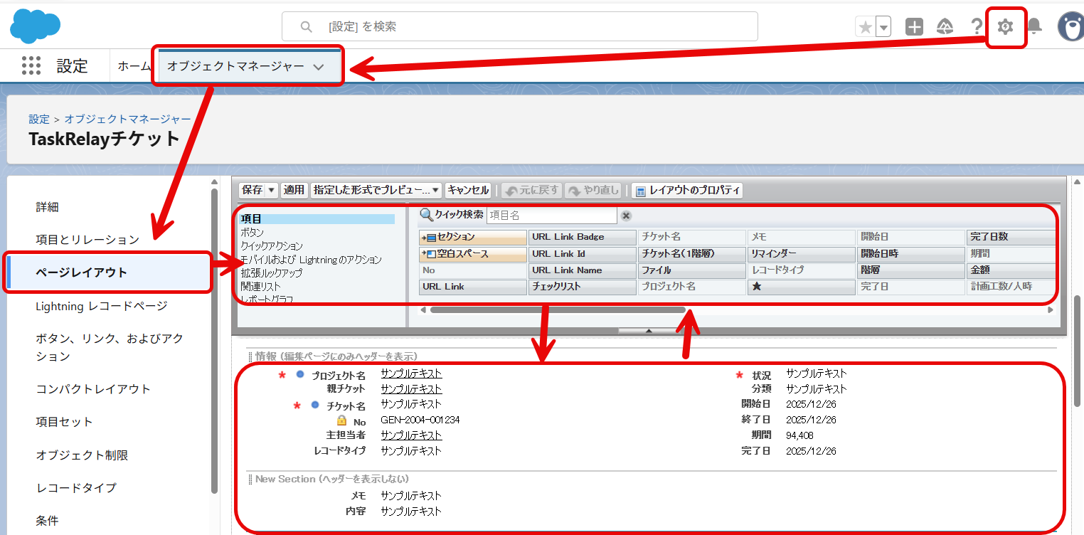Screen dimensions: 1084x535
Task: Open レコードタイプ in the sidebar
Action: [76, 488]
